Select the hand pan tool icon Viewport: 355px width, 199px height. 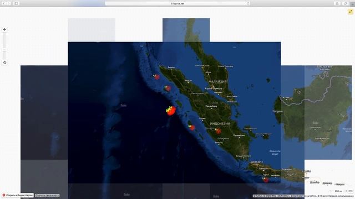pos(4,62)
